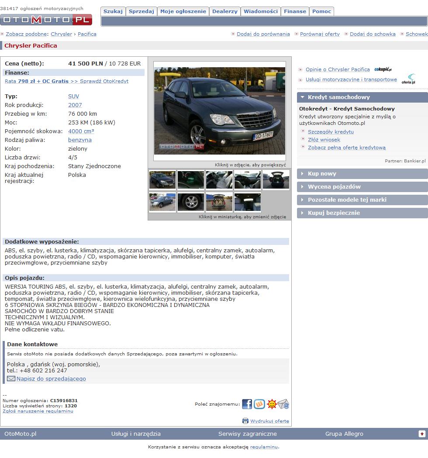This screenshot has width=428, height=458.
Task: Open Usługi motoryzacyjne i transportowe
Action: [x=351, y=79]
